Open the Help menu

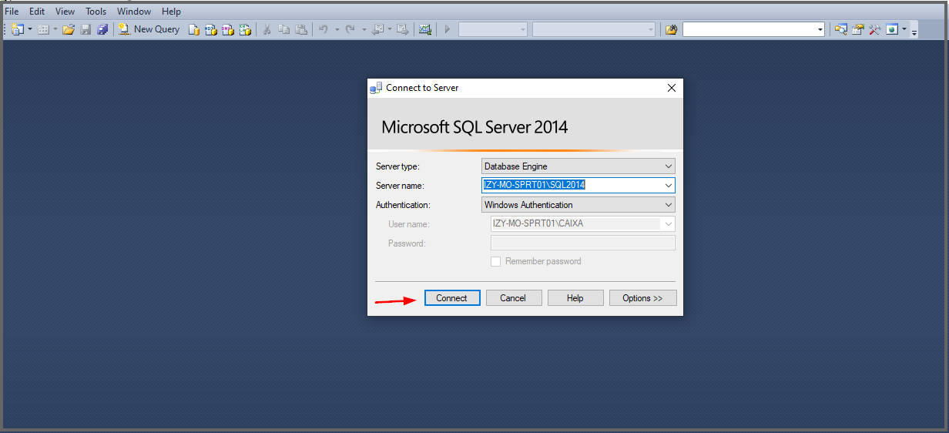(x=171, y=12)
